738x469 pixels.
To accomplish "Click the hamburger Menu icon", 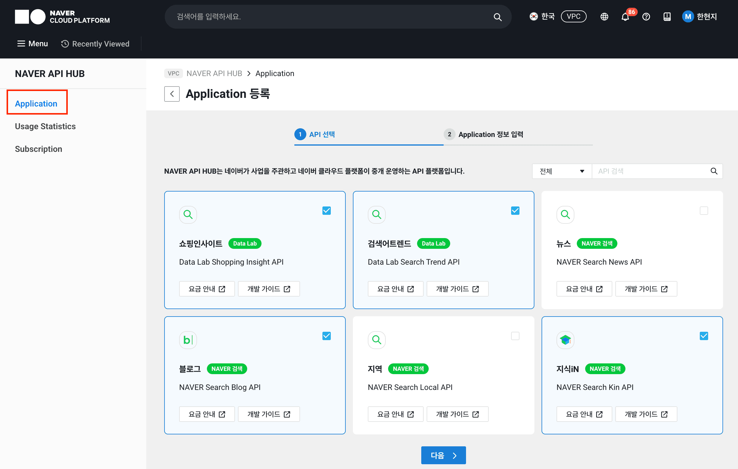I will [x=21, y=44].
